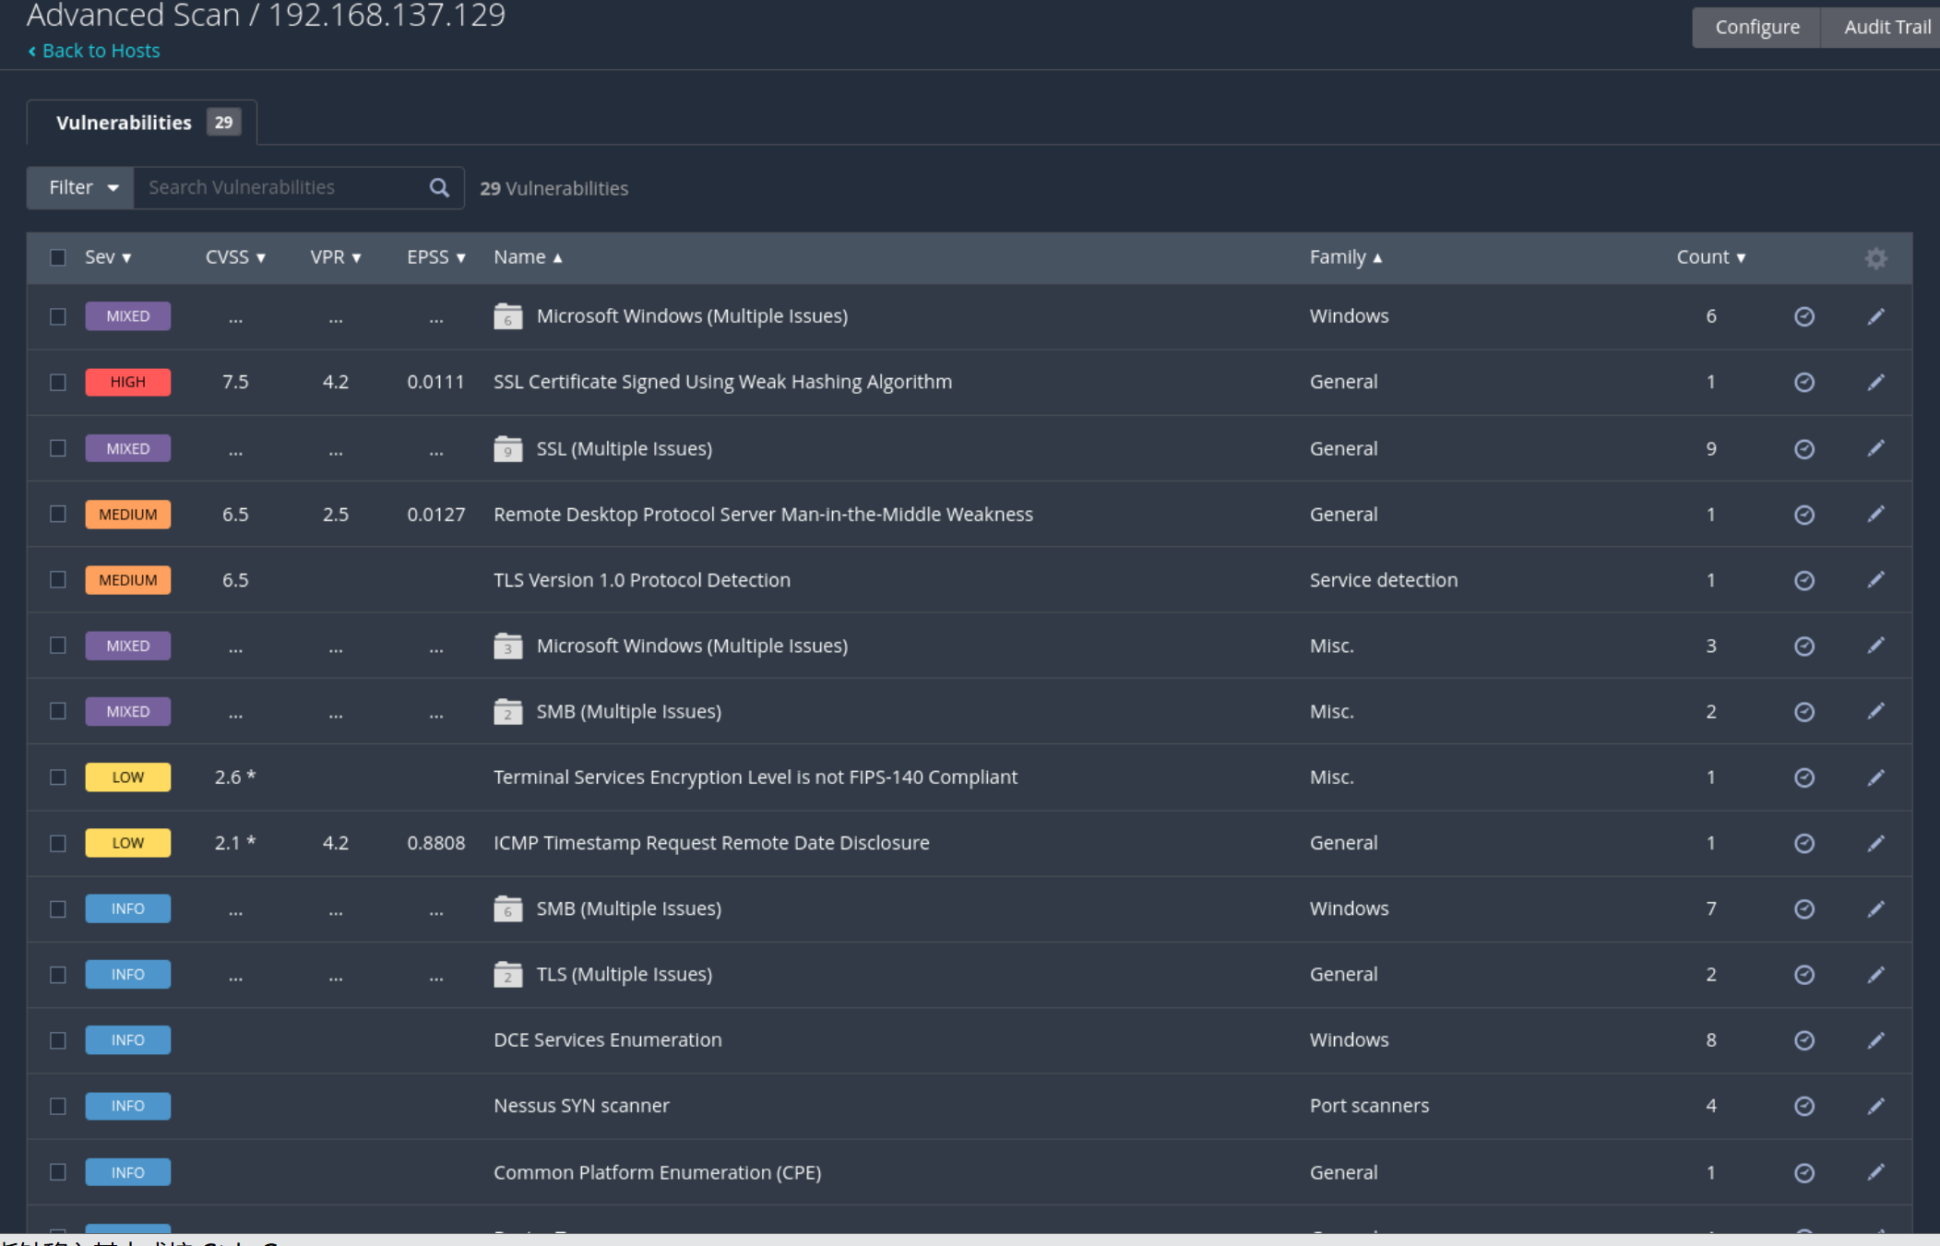
Task: Open SMB (Multiple Issues) in Misc. family
Action: 628,711
